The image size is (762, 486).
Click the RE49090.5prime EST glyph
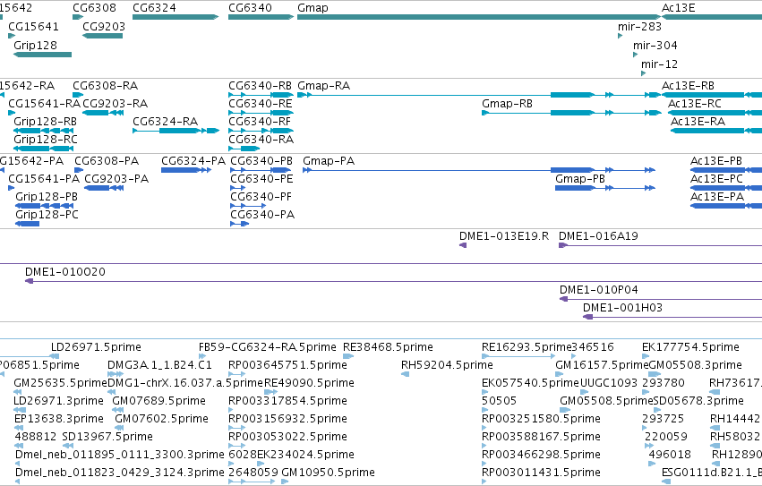click(270, 392)
